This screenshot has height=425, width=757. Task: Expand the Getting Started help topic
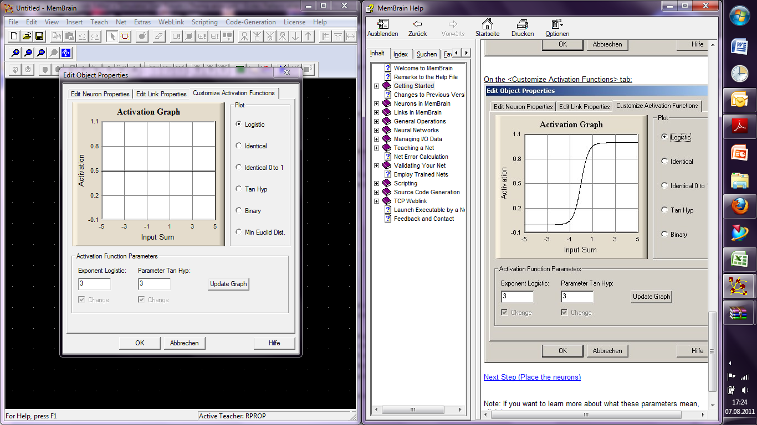pyautogui.click(x=377, y=86)
